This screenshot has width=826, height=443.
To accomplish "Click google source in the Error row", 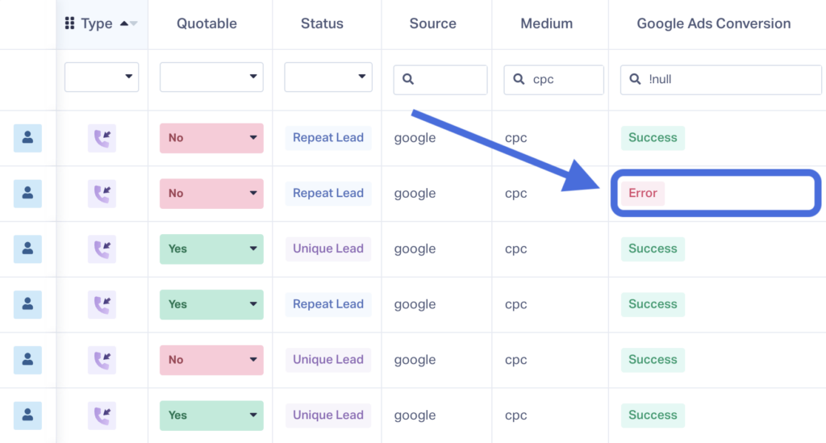I will click(x=415, y=194).
